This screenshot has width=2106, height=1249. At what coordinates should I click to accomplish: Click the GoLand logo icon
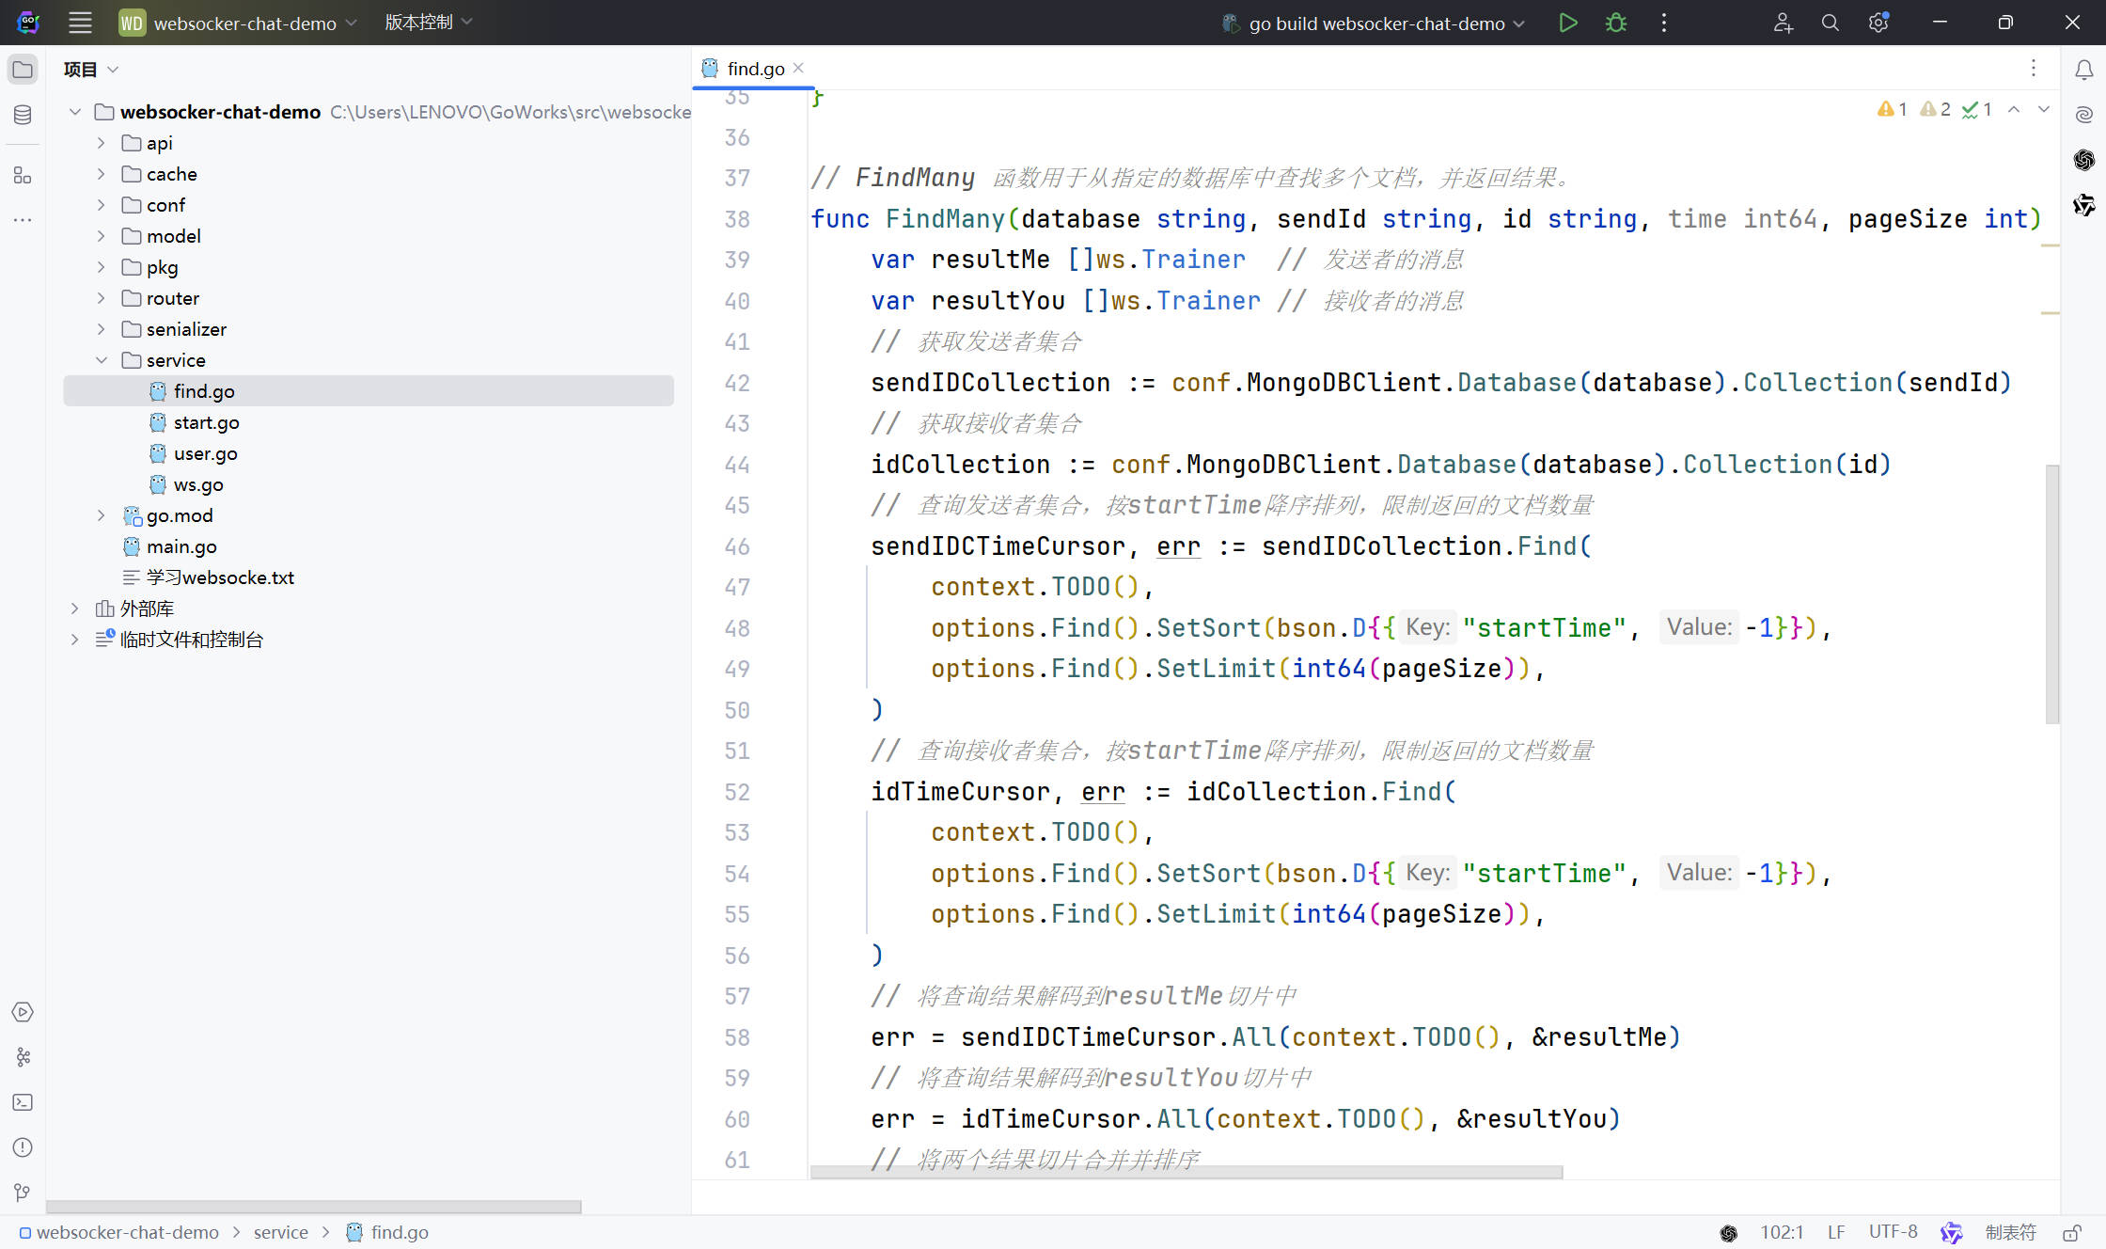28,23
